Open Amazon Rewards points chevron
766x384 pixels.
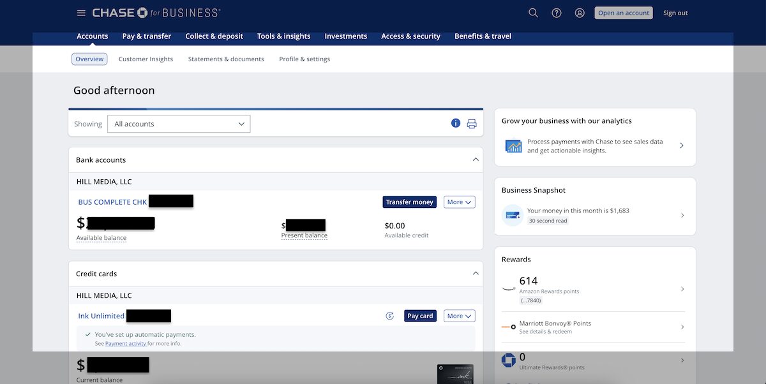[682, 289]
